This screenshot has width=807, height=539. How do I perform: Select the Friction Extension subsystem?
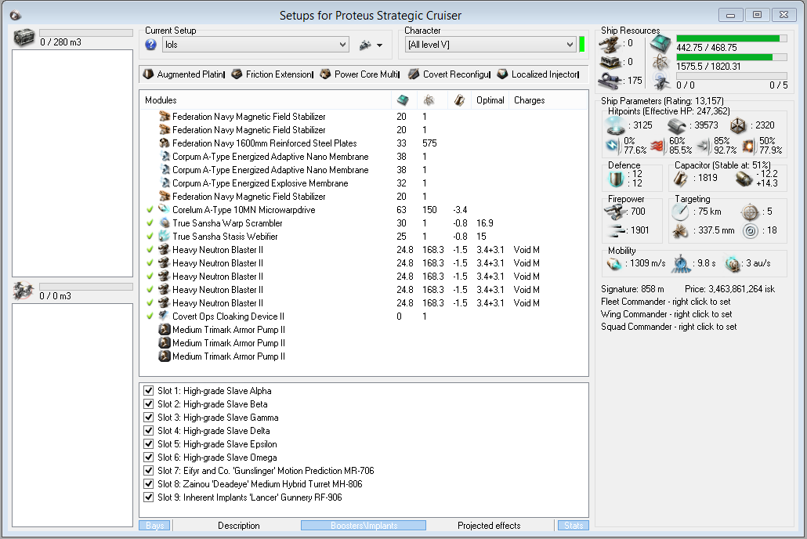[x=272, y=74]
